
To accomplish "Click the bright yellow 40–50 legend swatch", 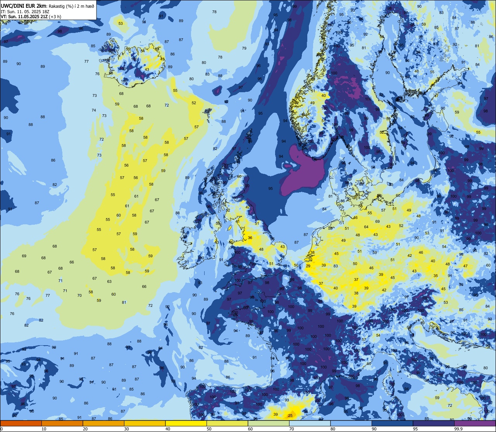I will 186,423.
